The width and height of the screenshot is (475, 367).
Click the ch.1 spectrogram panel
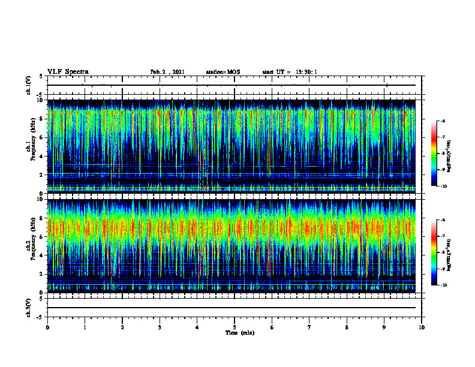pyautogui.click(x=232, y=146)
